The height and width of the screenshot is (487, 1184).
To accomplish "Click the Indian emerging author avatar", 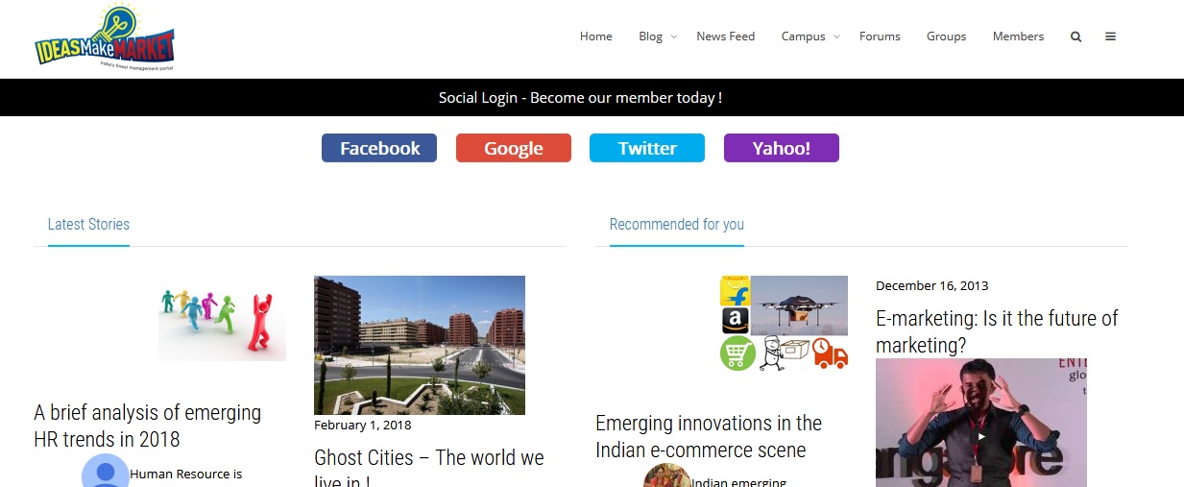I will click(x=666, y=476).
